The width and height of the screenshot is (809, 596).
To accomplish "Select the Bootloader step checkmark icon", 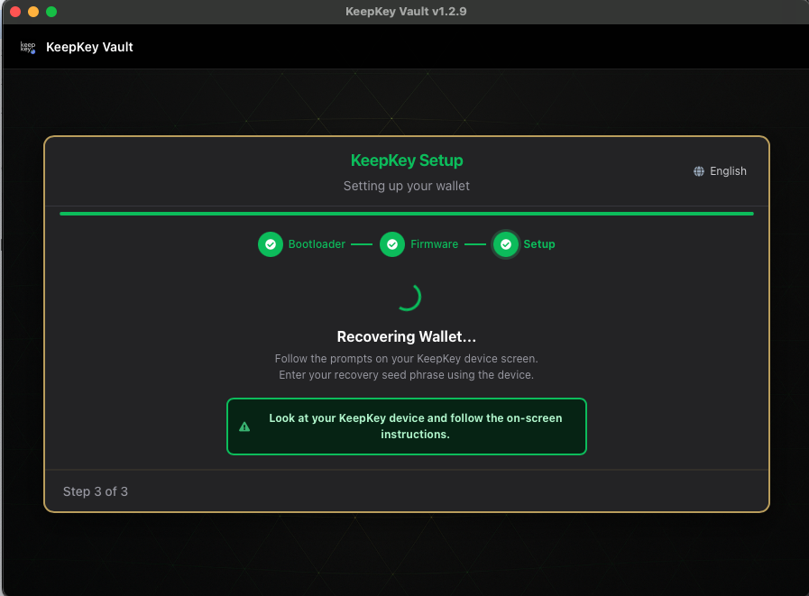I will 271,244.
